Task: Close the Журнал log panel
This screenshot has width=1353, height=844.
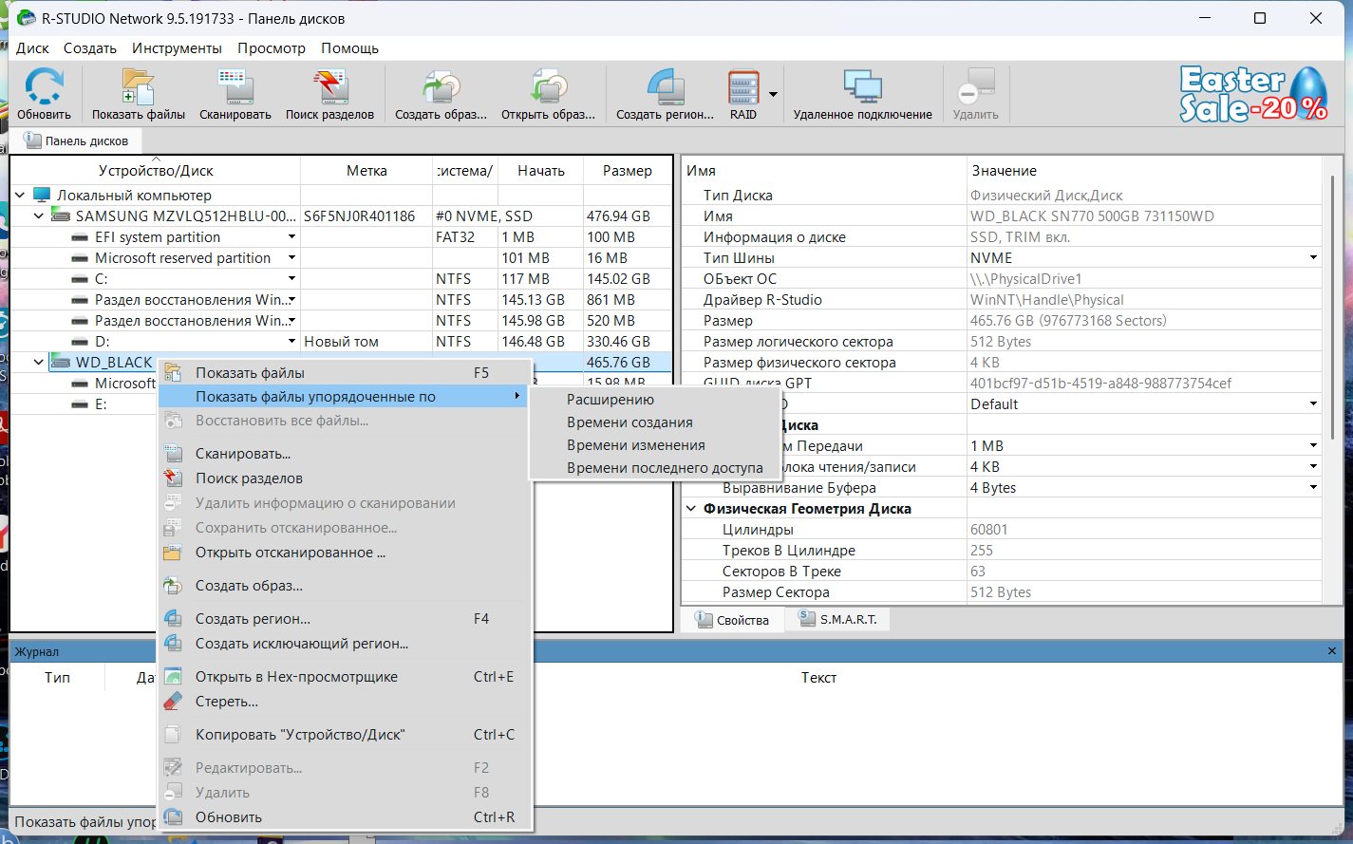Action: point(1331,651)
